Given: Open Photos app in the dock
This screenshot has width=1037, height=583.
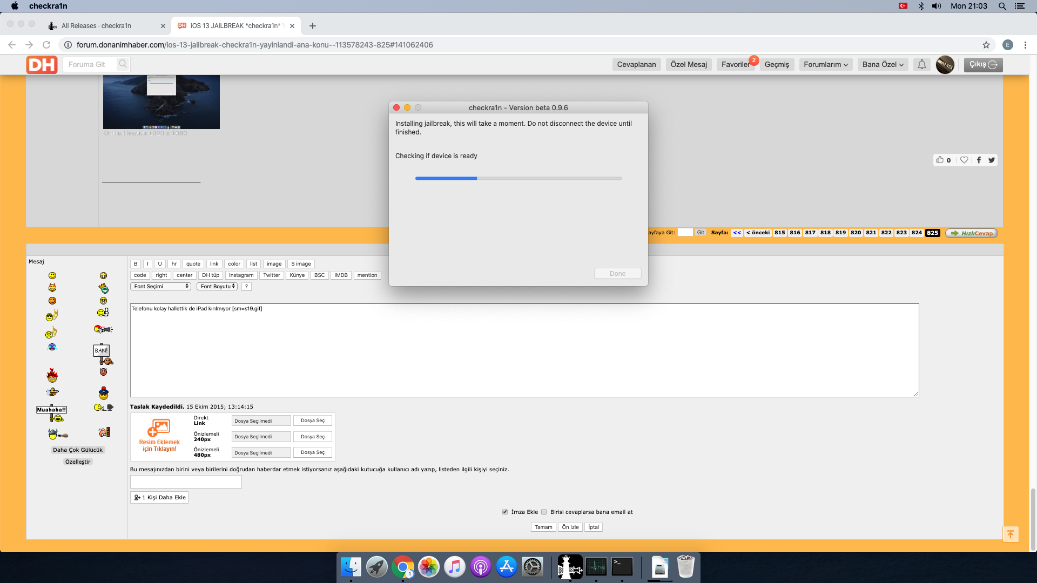Looking at the screenshot, I should tap(429, 567).
